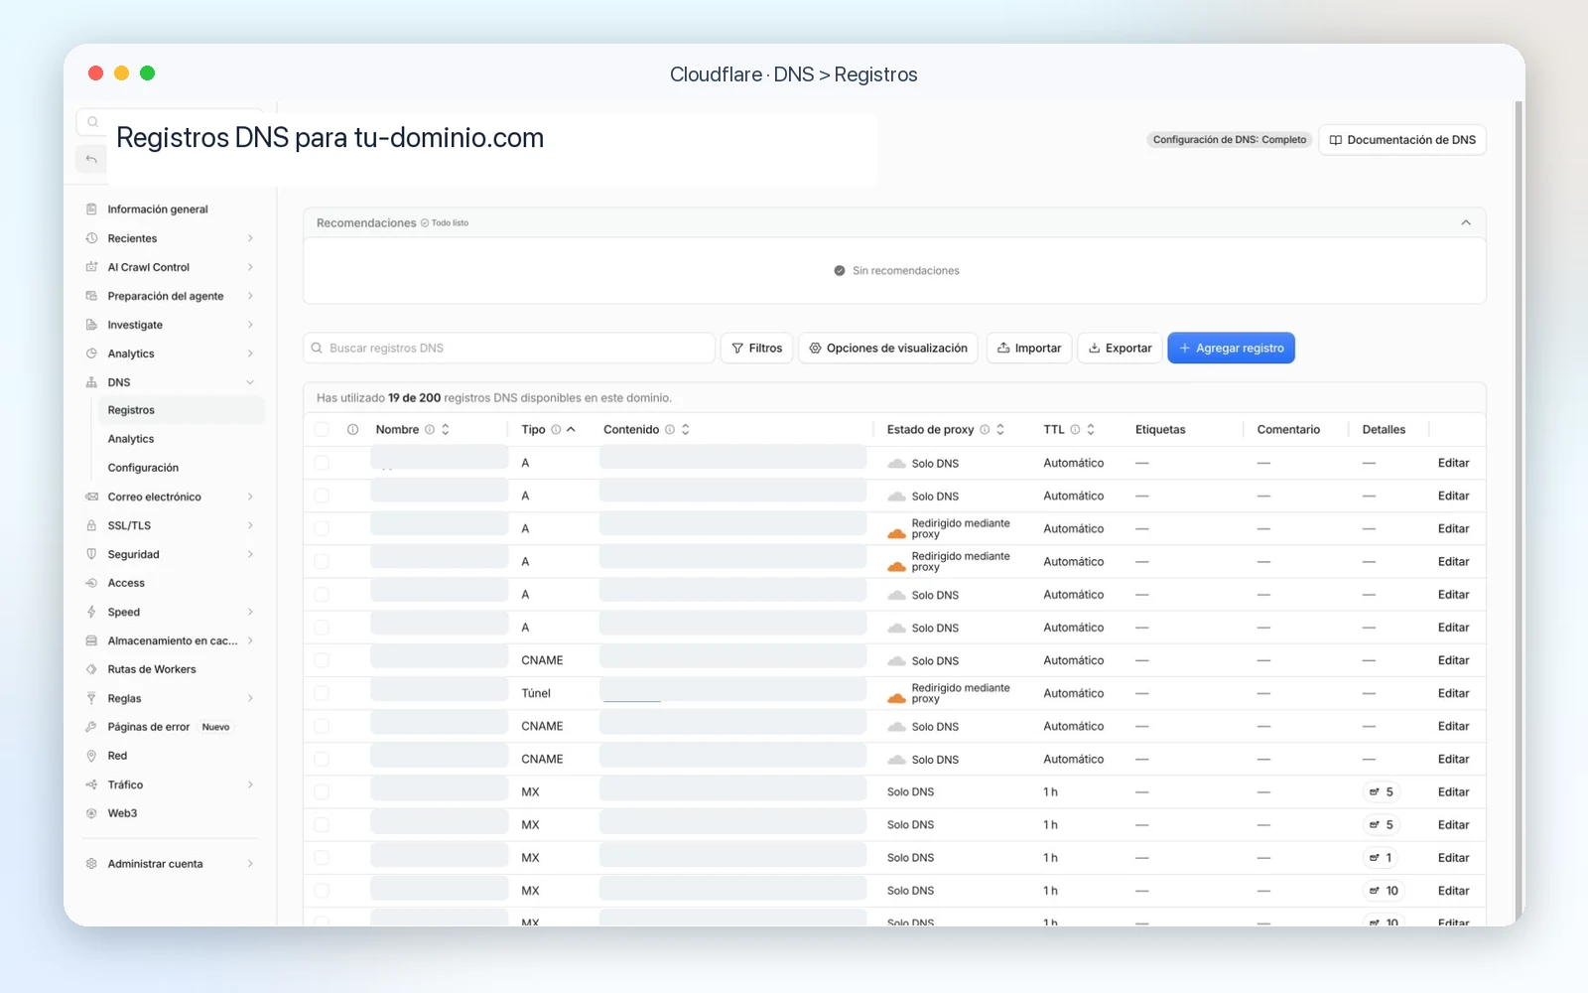Select the first MX record checkbox
Viewport: 1588px width, 993px height.
click(322, 791)
